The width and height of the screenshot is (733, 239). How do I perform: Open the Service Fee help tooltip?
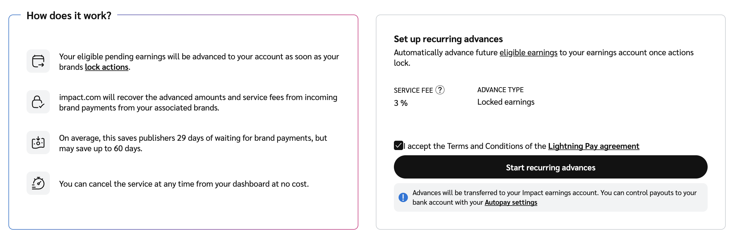click(x=440, y=90)
